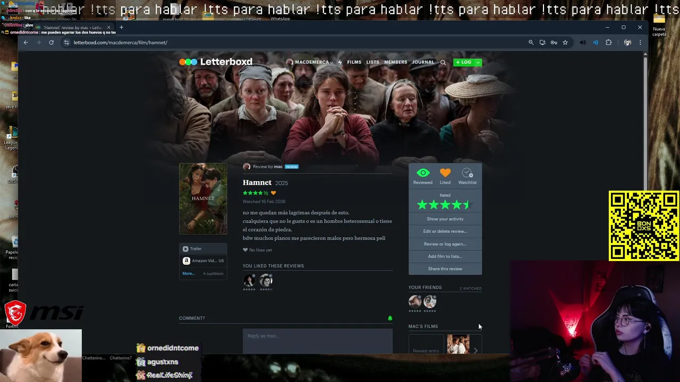Image resolution: width=680 pixels, height=382 pixels.
Task: Click the site info icon in address bar
Action: (66, 42)
